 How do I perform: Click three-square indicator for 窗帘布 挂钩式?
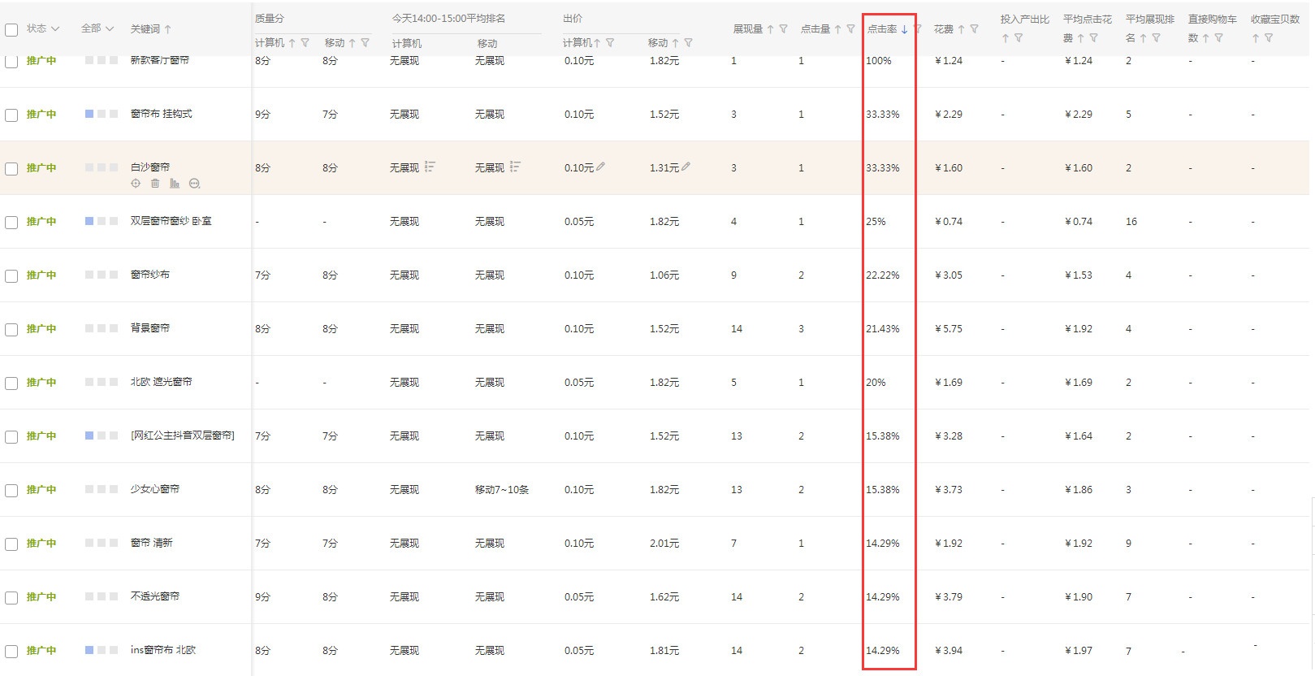click(102, 114)
